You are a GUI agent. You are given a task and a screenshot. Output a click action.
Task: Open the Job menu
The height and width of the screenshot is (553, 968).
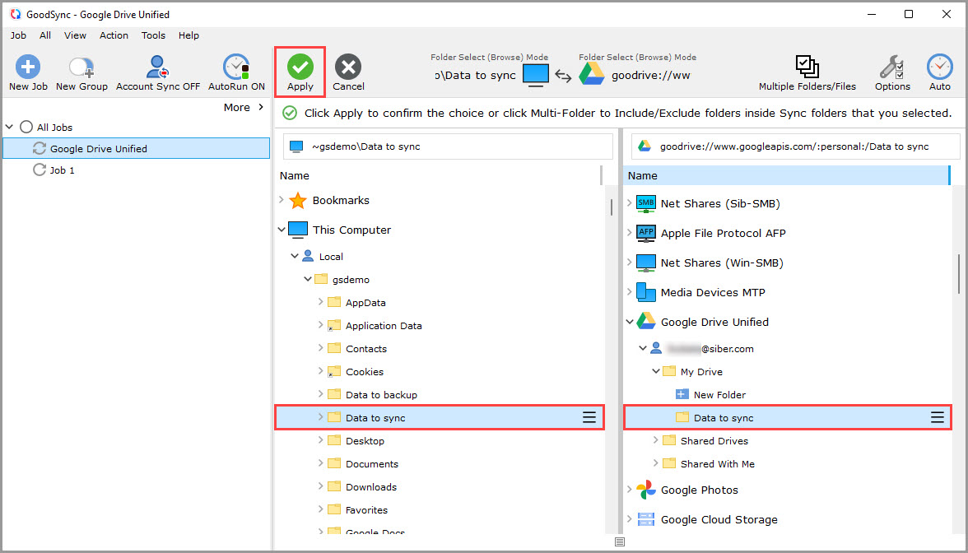[x=18, y=35]
